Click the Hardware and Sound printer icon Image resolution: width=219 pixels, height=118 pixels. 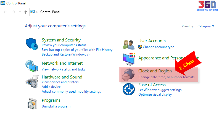click(32, 82)
